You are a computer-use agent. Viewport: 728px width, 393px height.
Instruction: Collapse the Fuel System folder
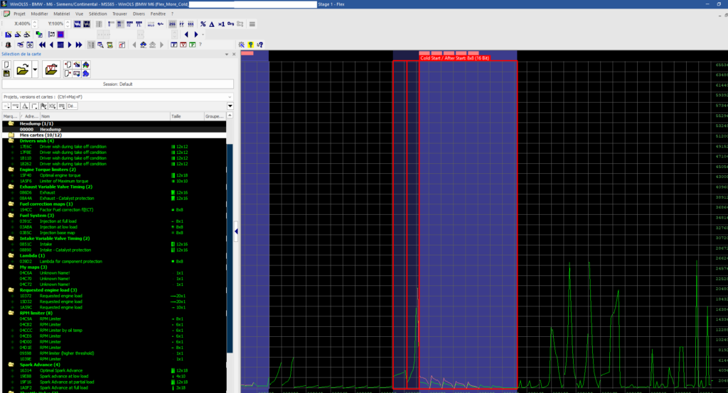pos(11,215)
